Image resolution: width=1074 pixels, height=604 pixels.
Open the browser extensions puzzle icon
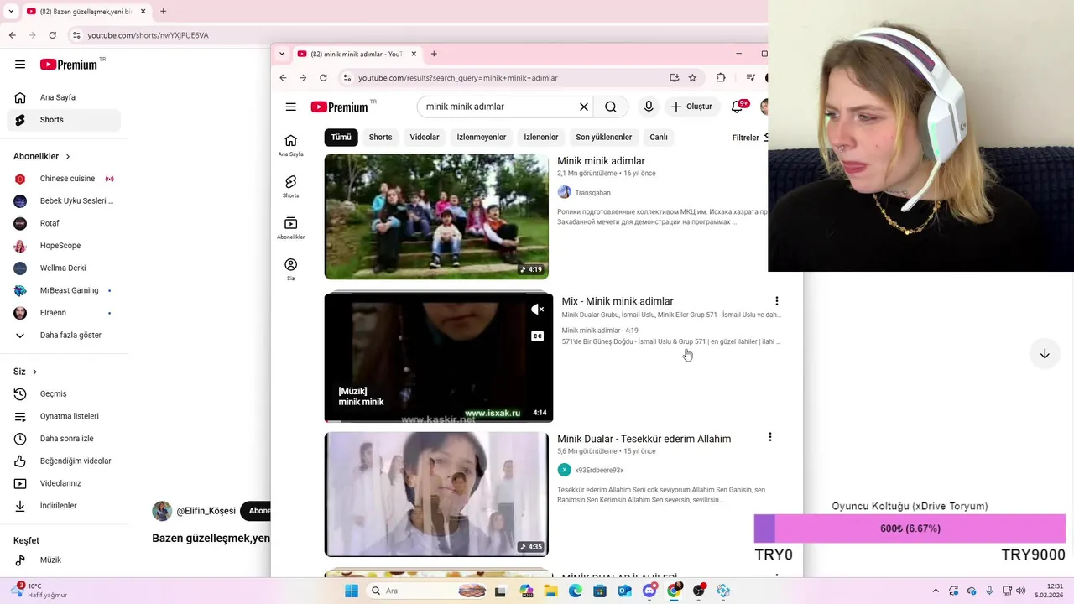tap(721, 78)
